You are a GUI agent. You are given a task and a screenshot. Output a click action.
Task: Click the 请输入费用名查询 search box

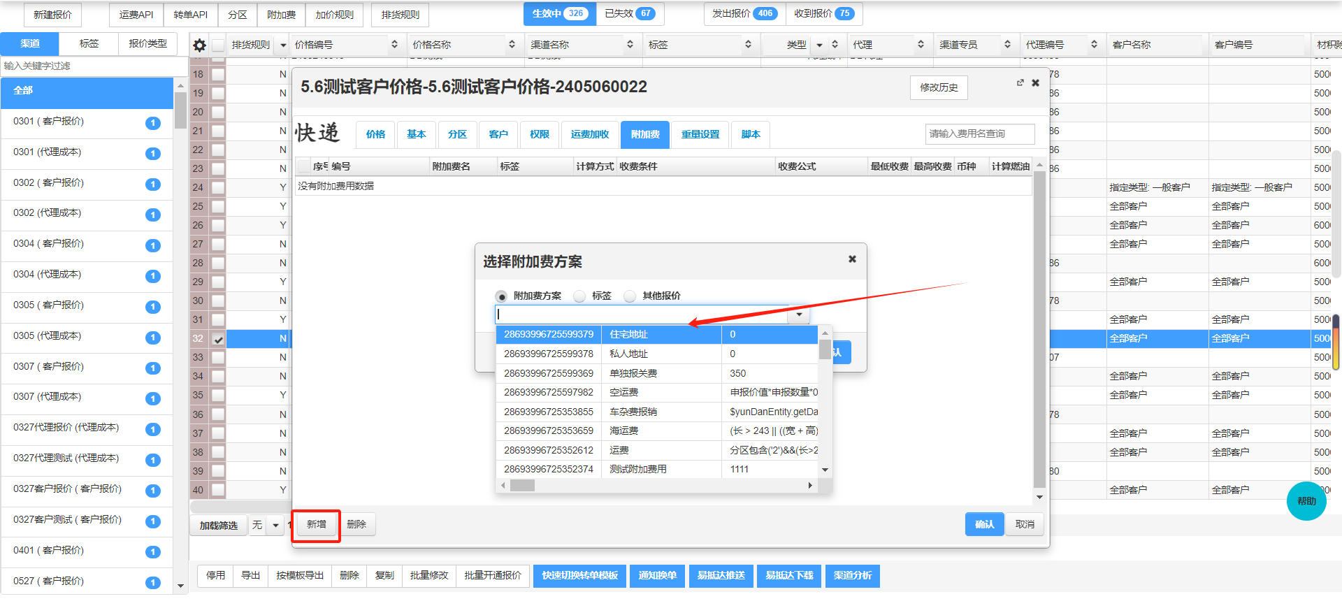pyautogui.click(x=980, y=134)
